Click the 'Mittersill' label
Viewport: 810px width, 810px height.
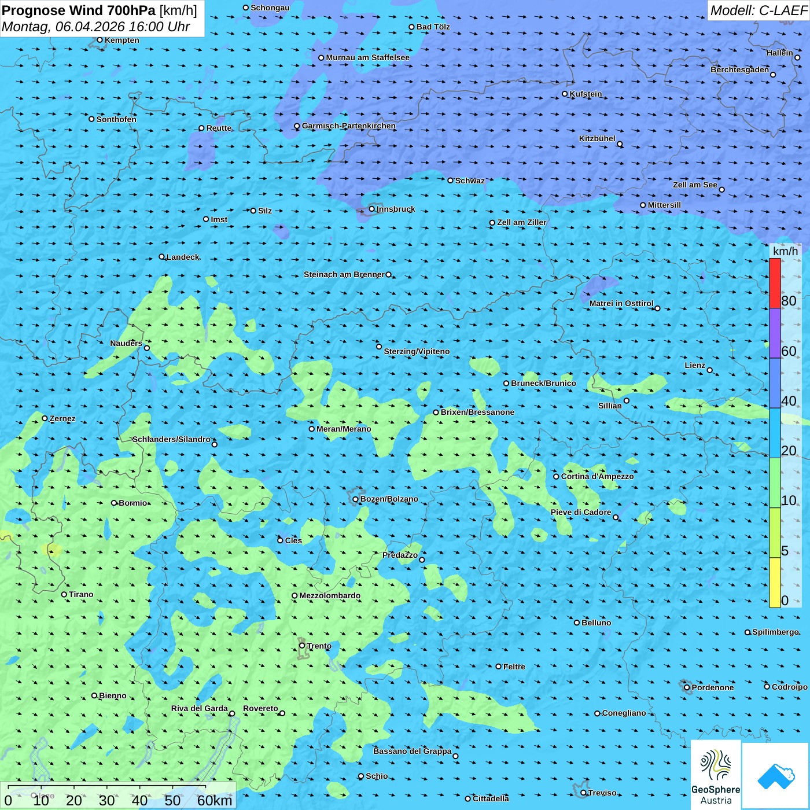[x=664, y=205]
